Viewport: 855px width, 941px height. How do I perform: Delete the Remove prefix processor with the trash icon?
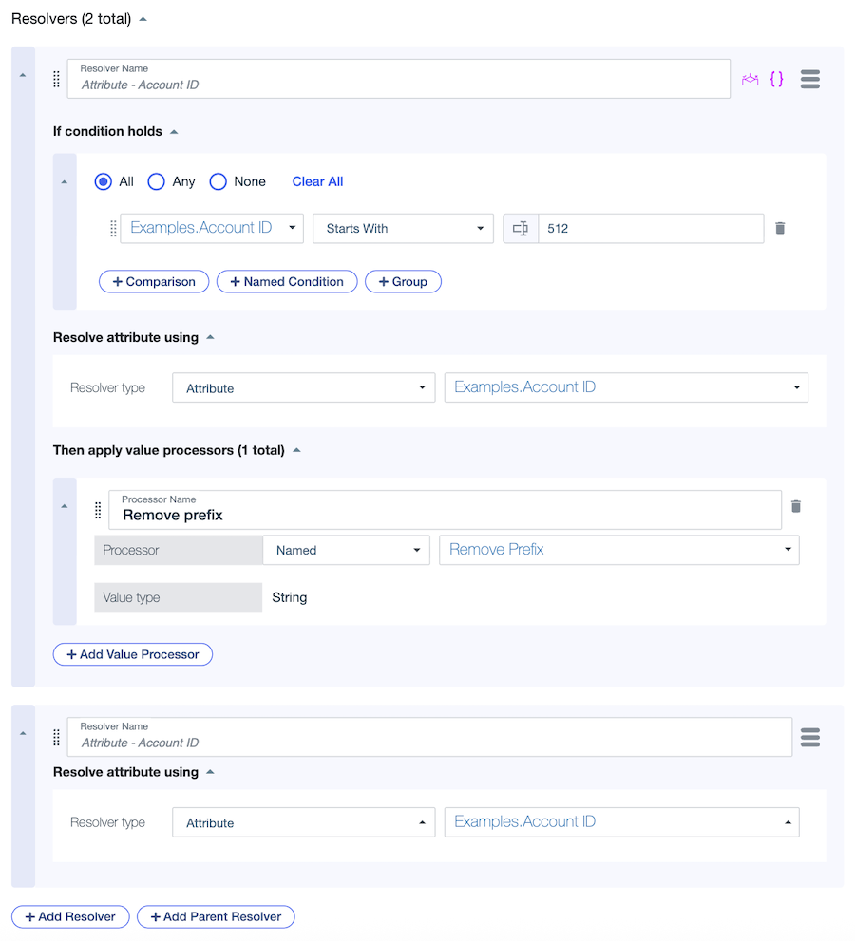796,506
